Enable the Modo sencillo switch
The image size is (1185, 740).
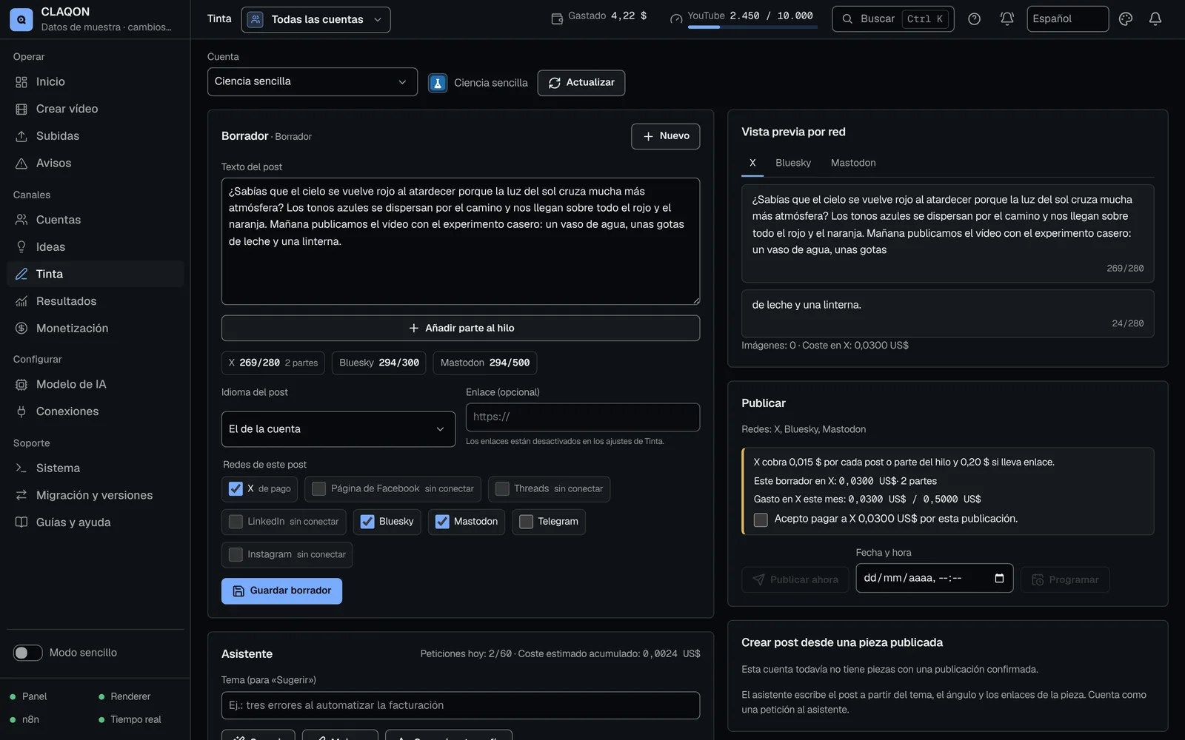[x=28, y=653]
